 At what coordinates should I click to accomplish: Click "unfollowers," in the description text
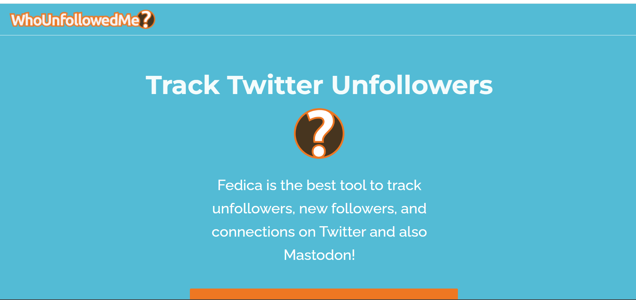point(254,209)
